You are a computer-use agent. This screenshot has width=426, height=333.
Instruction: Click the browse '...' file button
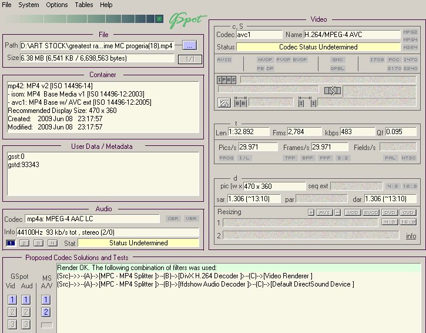(x=189, y=45)
